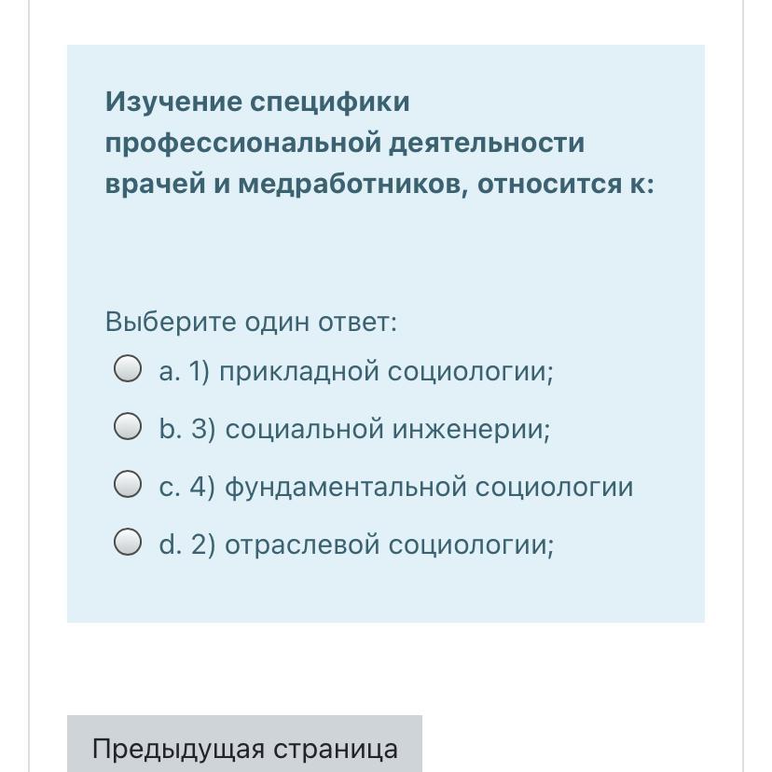This screenshot has height=772, width=772.
Task: Select the radio button for option a
Action: tap(128, 370)
